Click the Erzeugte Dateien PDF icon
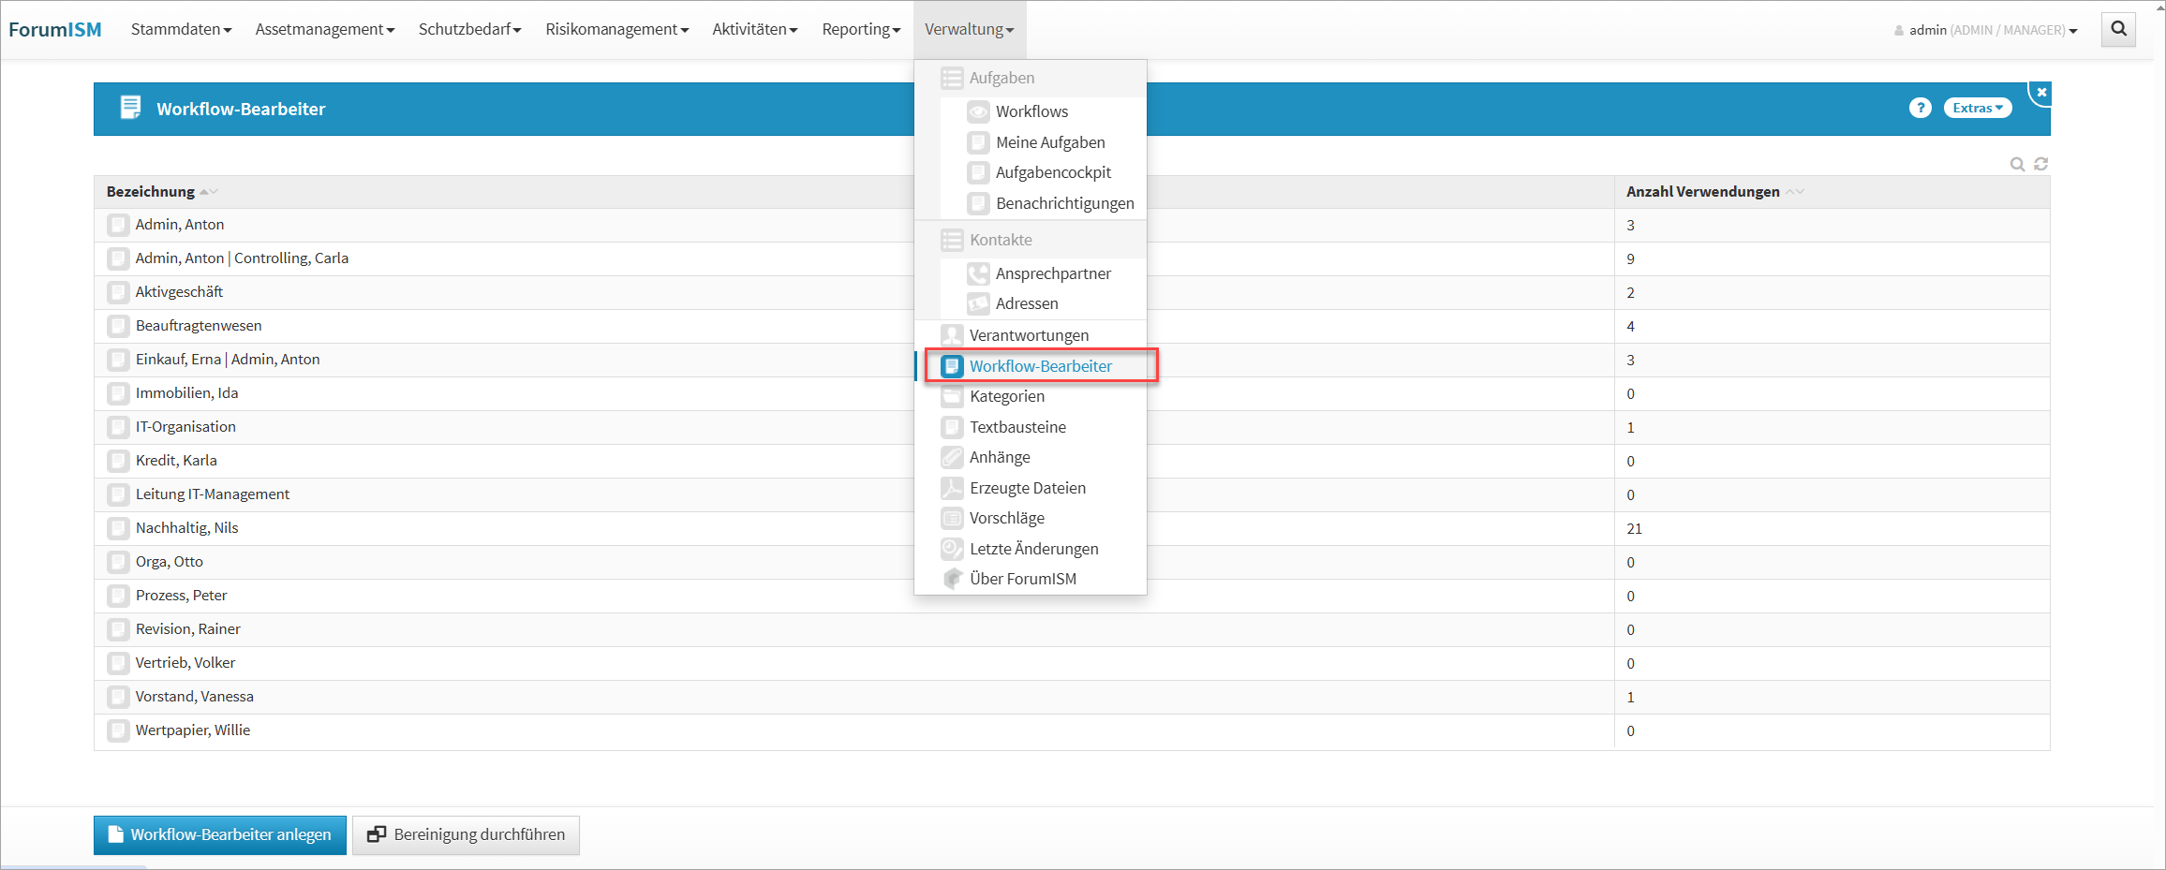 (952, 488)
